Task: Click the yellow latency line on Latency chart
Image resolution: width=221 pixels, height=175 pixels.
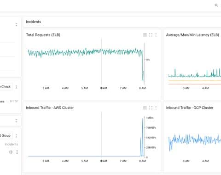Action: [195, 80]
